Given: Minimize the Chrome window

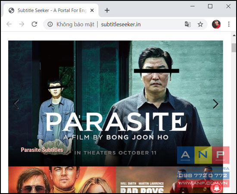Looking at the screenshot, I should (193, 6).
